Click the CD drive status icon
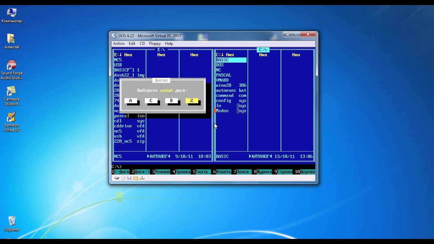Viewport: 434px width, 244px height. (123, 178)
